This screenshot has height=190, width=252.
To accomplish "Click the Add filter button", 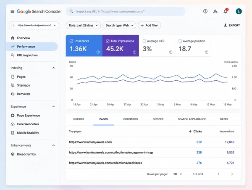I will point(149,25).
